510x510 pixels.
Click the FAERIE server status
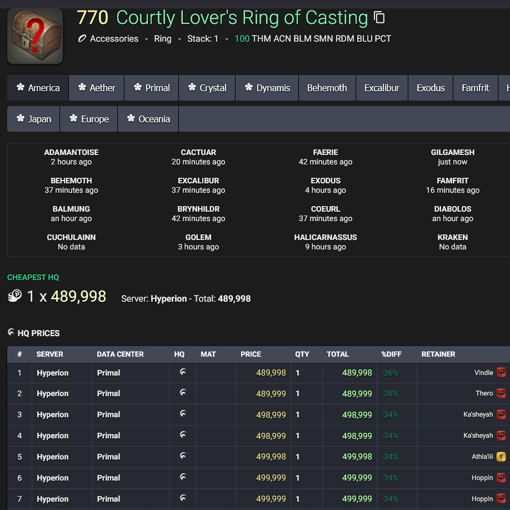[326, 157]
